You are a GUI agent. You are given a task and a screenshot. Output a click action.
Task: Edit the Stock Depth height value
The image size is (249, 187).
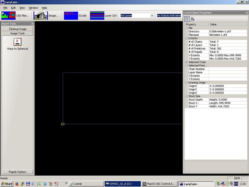[228, 100]
